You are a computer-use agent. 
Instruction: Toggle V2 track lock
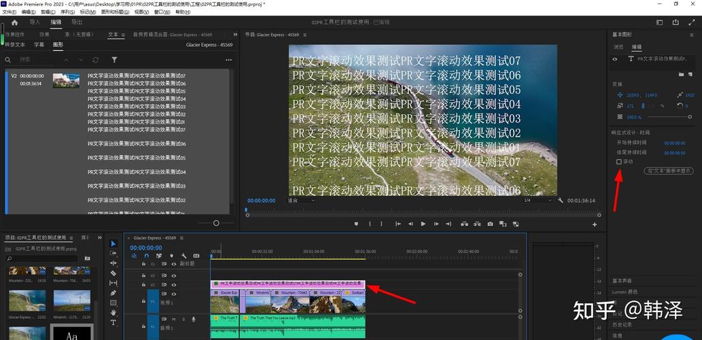point(143,285)
